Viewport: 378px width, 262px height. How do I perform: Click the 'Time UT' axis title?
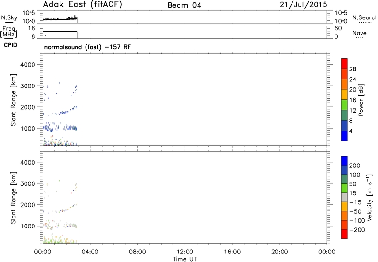(185, 259)
